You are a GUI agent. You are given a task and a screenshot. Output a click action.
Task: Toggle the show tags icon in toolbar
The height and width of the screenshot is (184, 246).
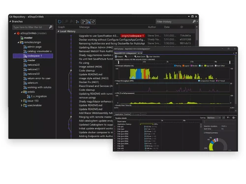point(93,22)
